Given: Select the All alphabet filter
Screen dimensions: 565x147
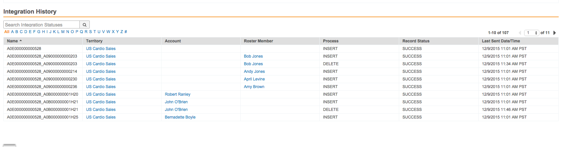Looking at the screenshot, I should [x=7, y=32].
